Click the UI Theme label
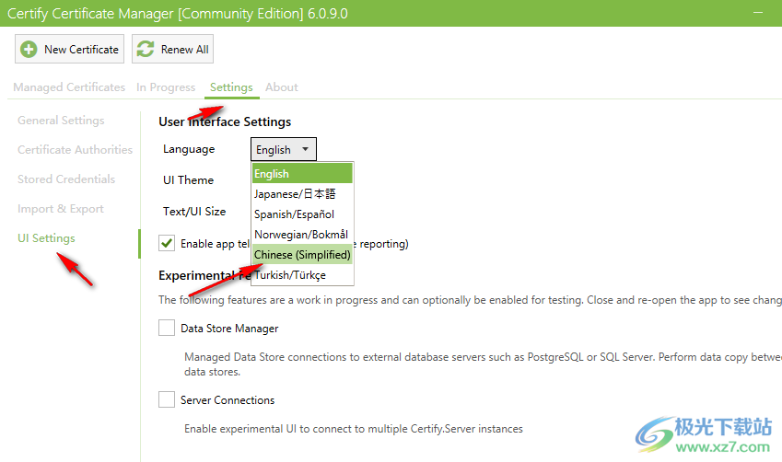This screenshot has width=782, height=462. (189, 179)
